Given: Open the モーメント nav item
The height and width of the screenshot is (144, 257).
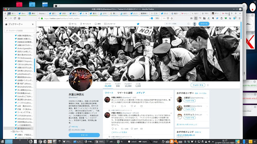Looking at the screenshot, I should point(86,24).
